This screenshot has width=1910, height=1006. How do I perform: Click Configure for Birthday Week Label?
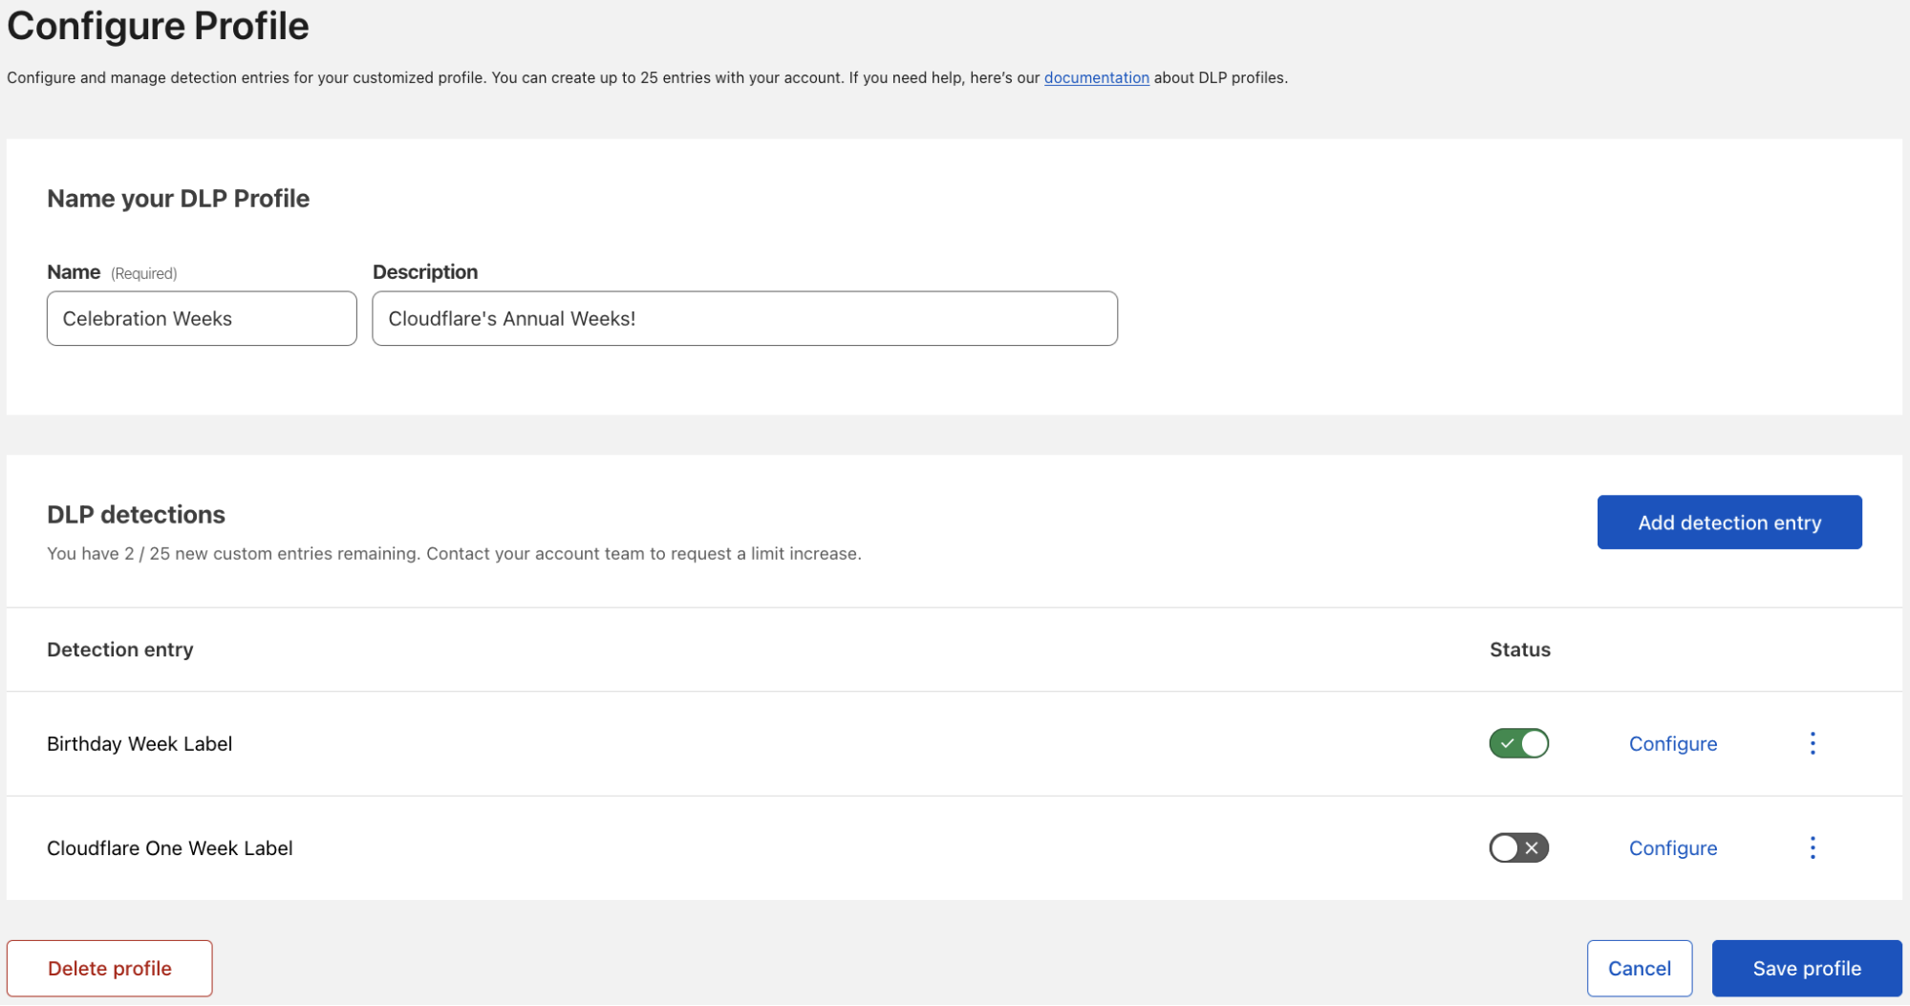click(x=1672, y=743)
